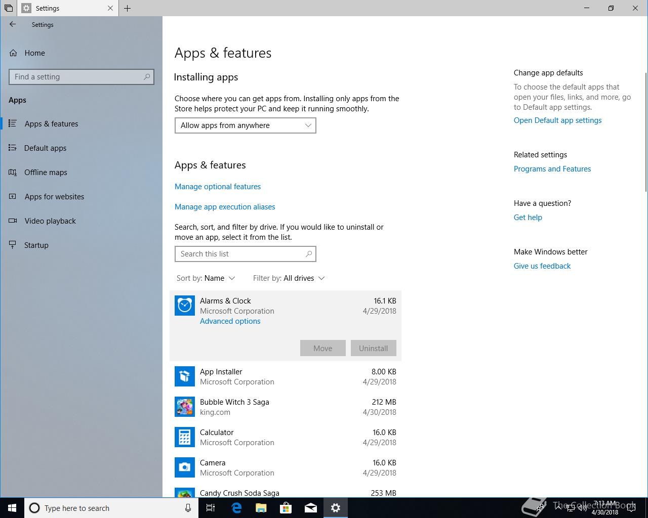This screenshot has width=648, height=518.
Task: Select the Camera app icon
Action: click(185, 467)
